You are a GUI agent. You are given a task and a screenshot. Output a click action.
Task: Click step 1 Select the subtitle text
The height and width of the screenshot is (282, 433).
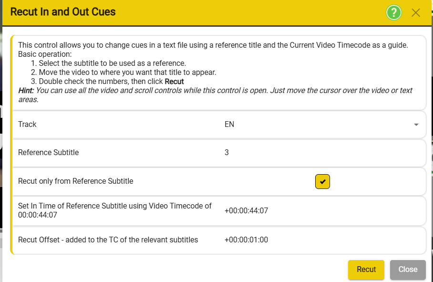click(x=109, y=63)
